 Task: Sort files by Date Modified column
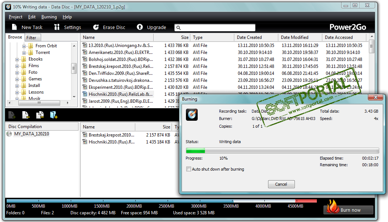click(x=300, y=37)
